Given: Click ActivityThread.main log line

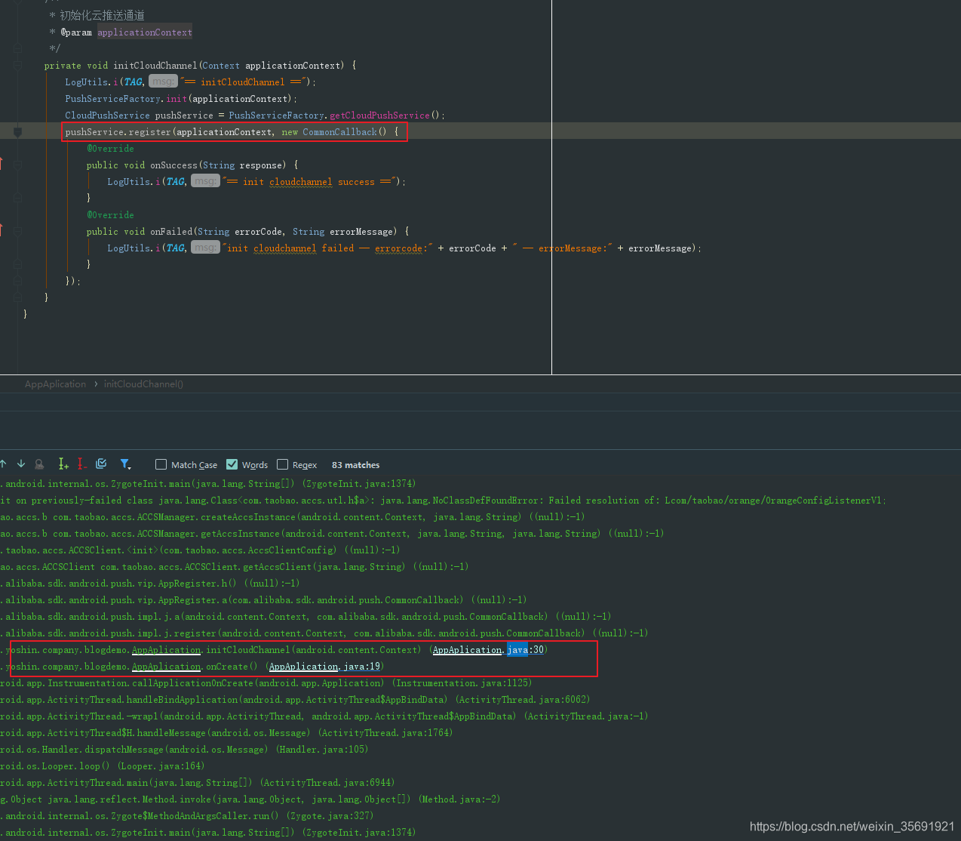Looking at the screenshot, I should (198, 783).
